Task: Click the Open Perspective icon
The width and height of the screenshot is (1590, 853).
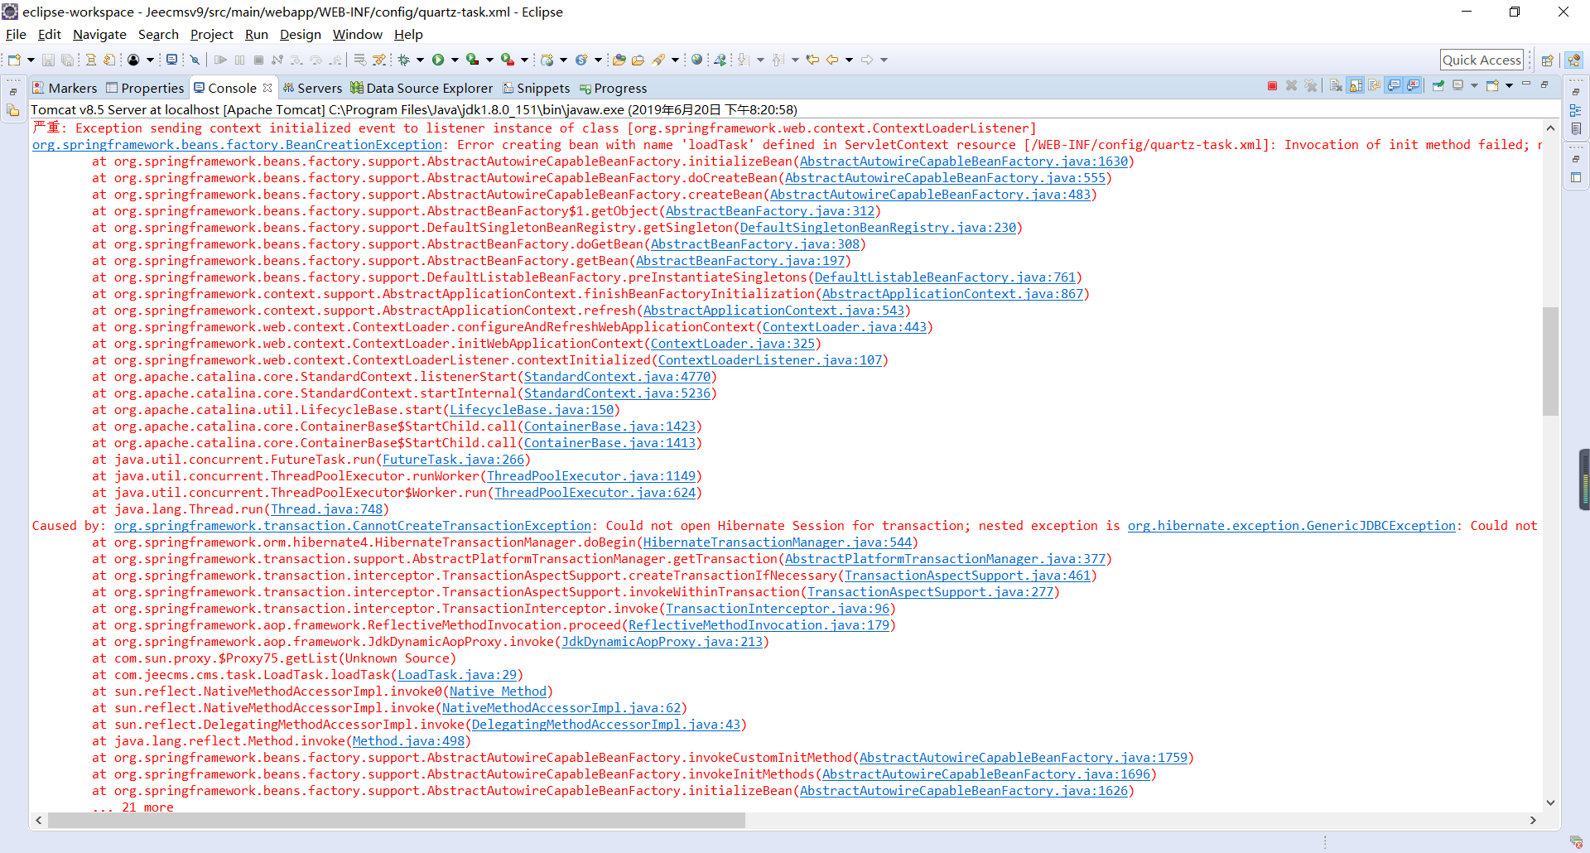Action: 1547,60
